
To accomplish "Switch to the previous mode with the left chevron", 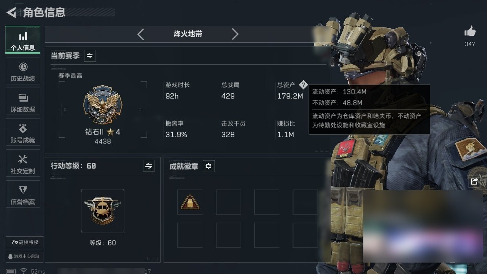I will point(141,34).
